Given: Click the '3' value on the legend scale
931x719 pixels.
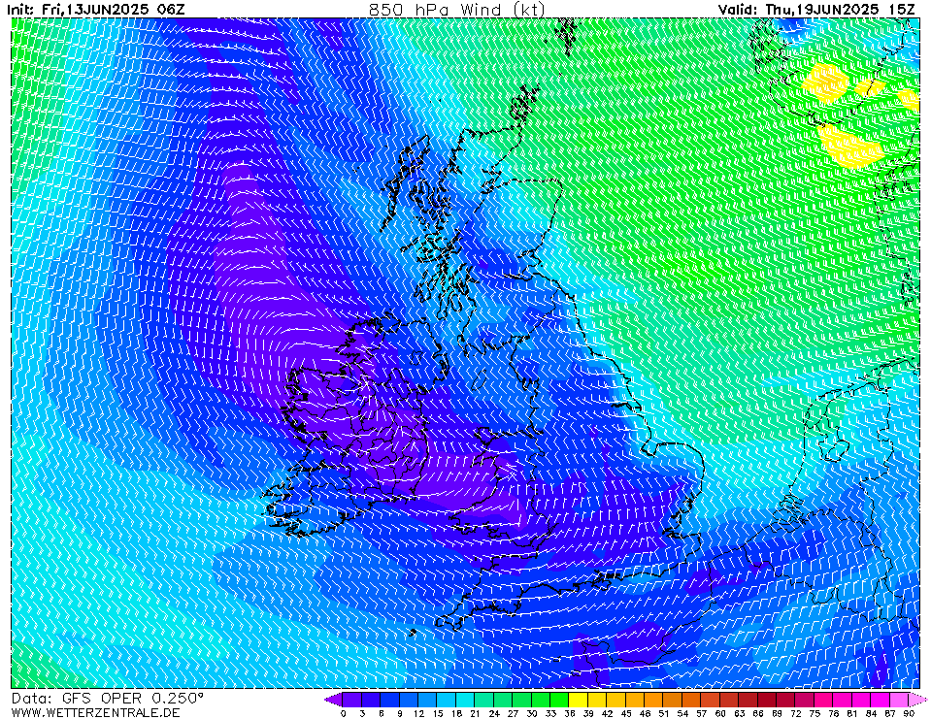Looking at the screenshot, I should tap(362, 713).
